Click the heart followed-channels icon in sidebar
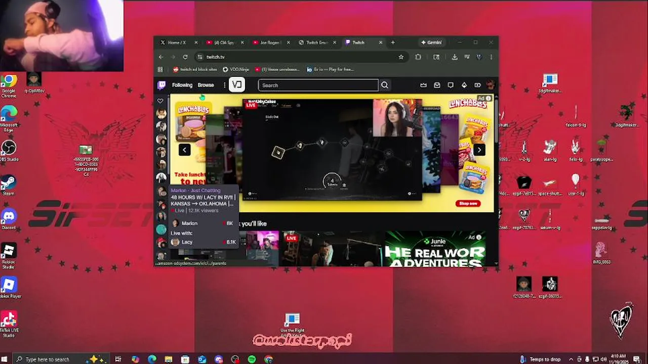This screenshot has width=648, height=364. coord(160,101)
